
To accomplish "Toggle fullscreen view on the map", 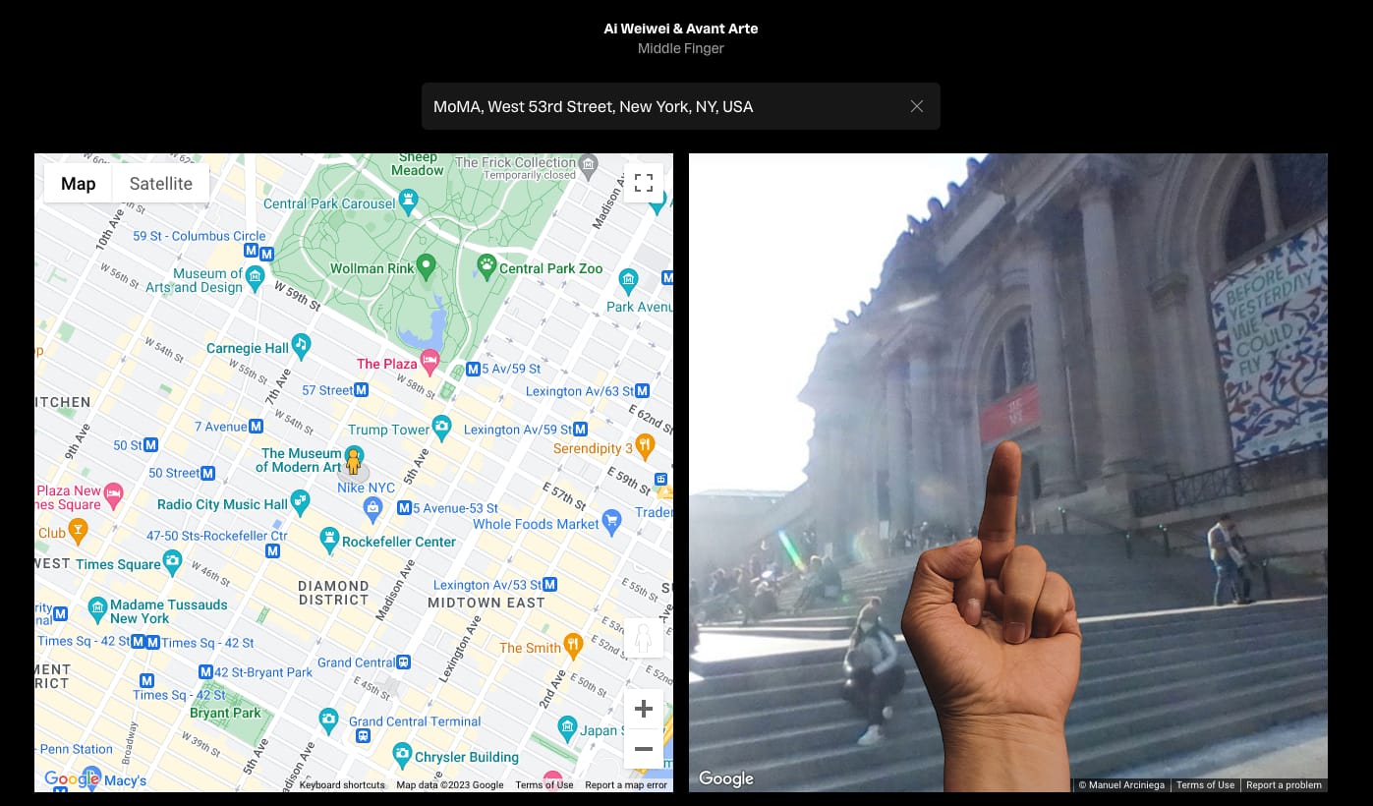I will 644,183.
